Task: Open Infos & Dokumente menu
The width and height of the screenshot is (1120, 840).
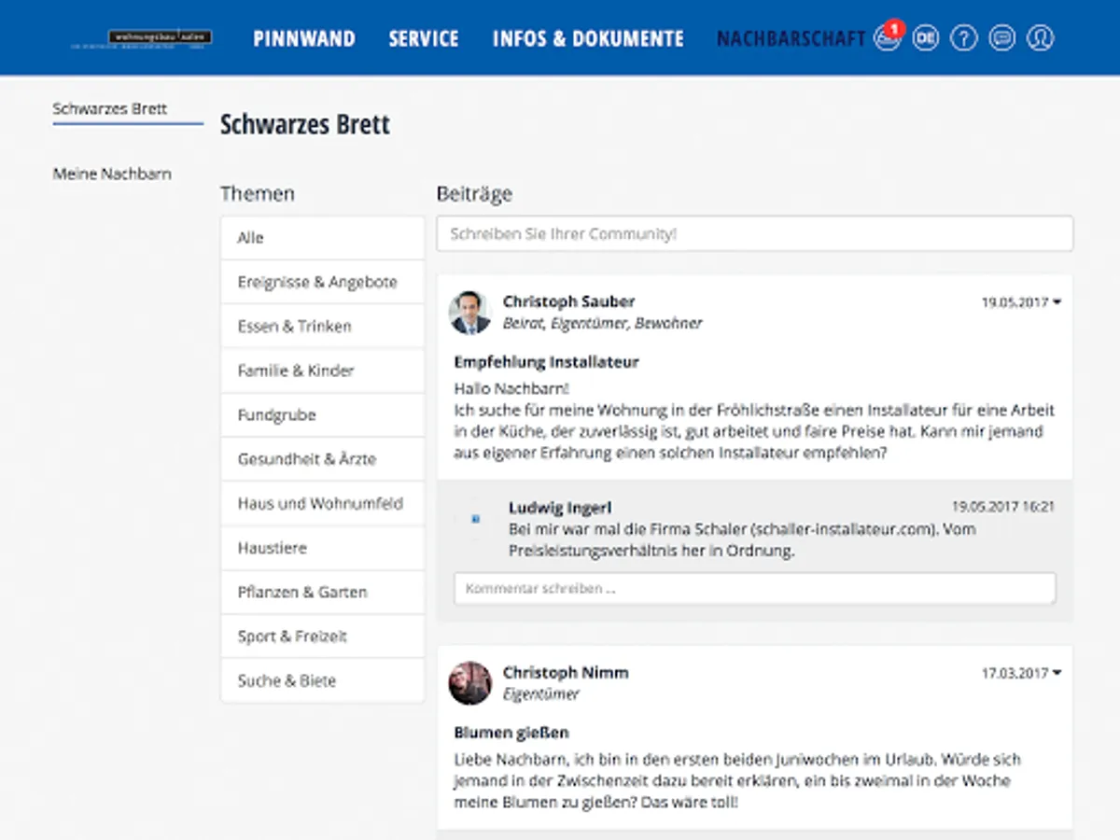Action: tap(588, 38)
